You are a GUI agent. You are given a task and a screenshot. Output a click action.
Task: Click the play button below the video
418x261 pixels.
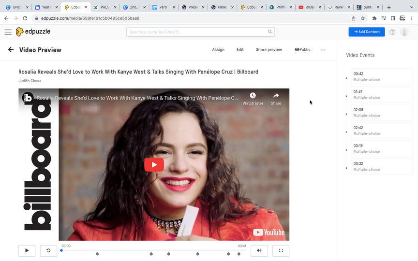(27, 251)
